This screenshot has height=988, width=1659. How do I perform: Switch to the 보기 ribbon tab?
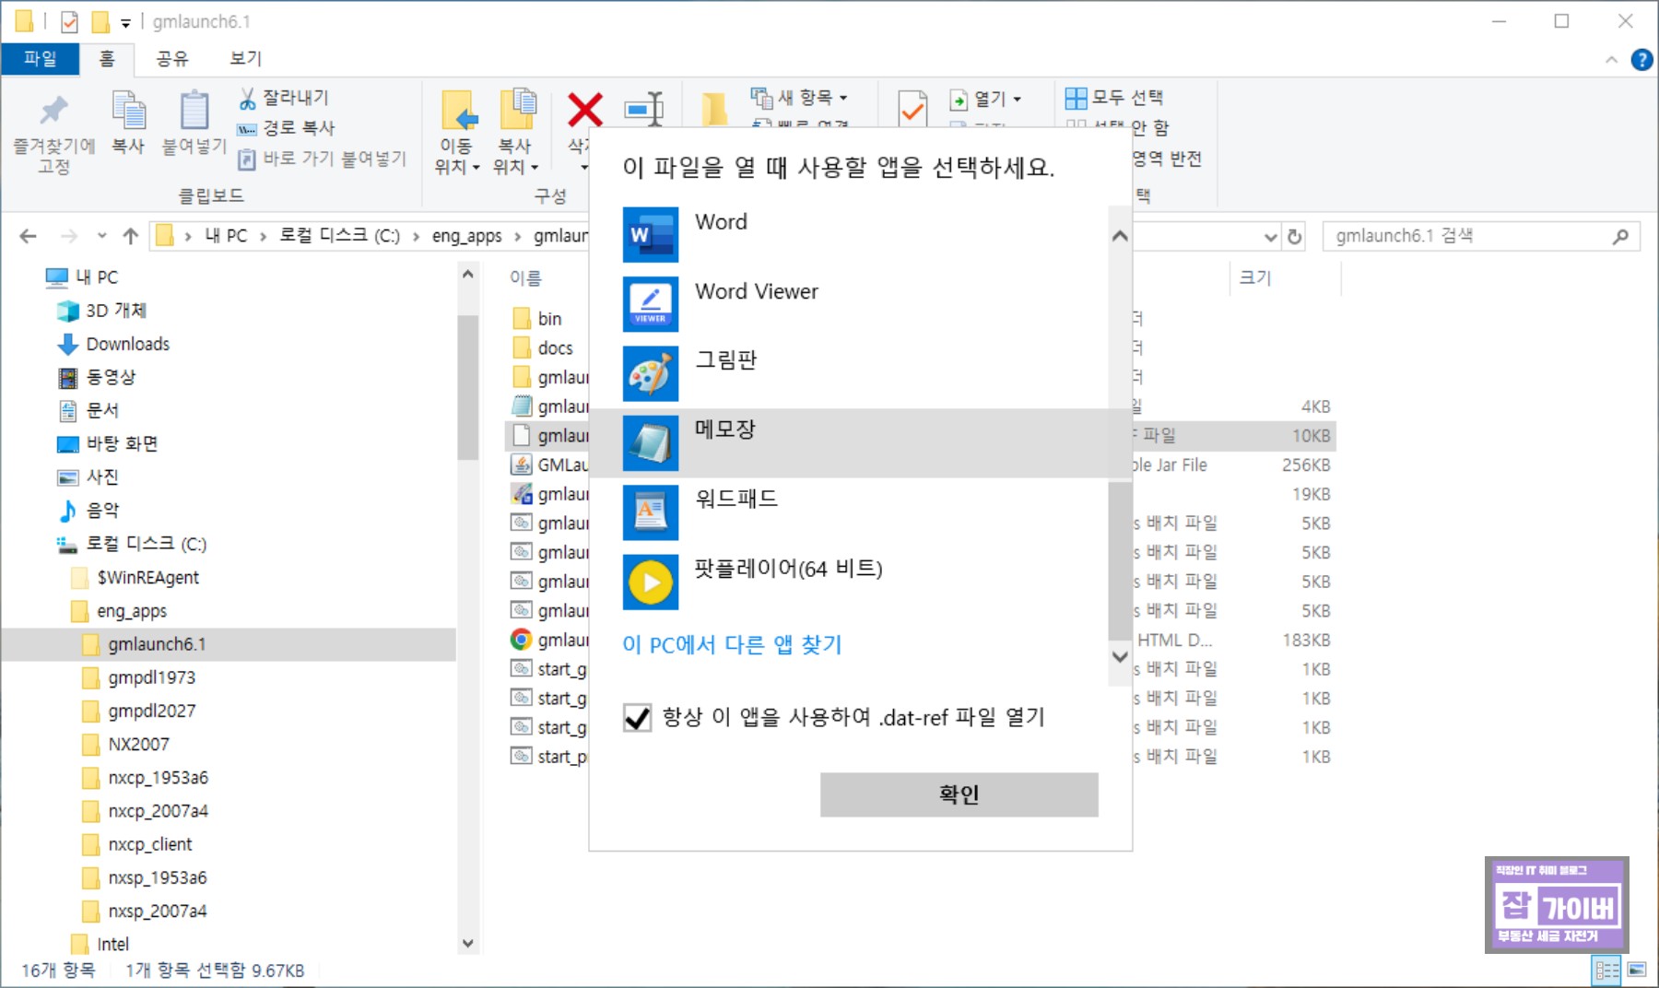pos(245,59)
